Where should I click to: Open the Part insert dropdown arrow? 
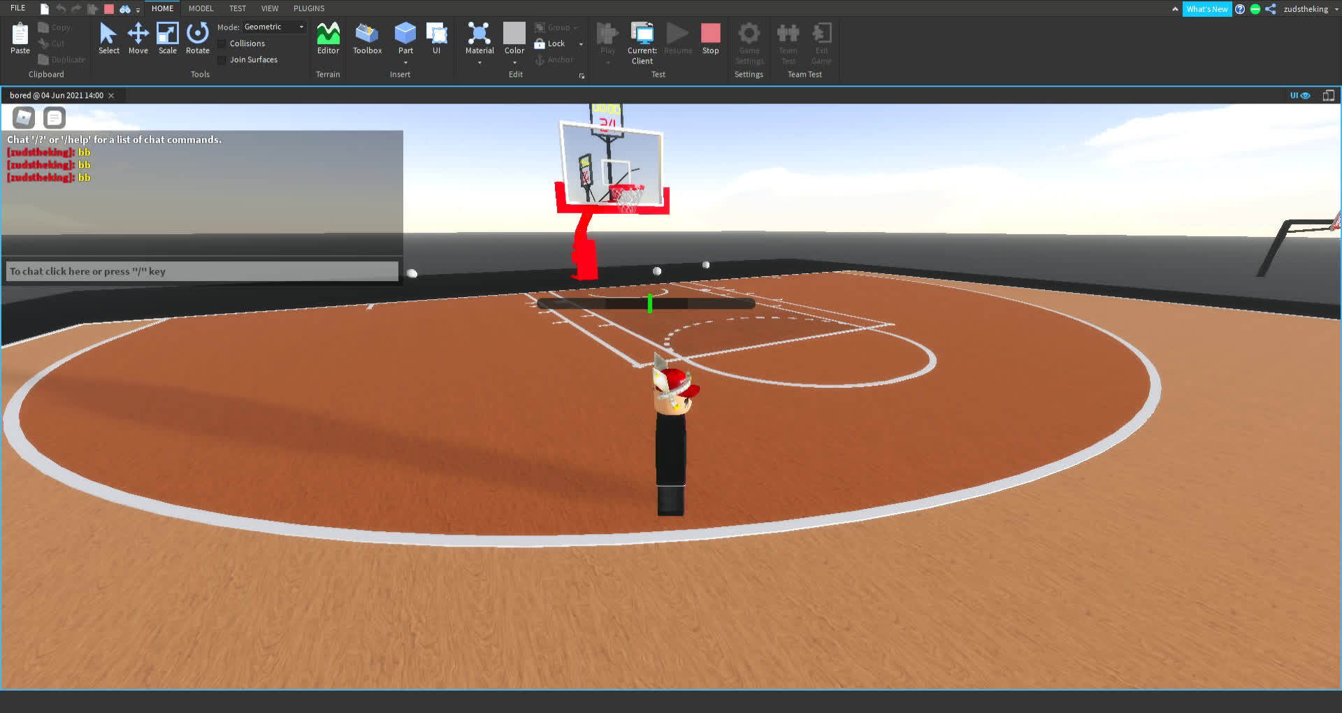tap(405, 62)
